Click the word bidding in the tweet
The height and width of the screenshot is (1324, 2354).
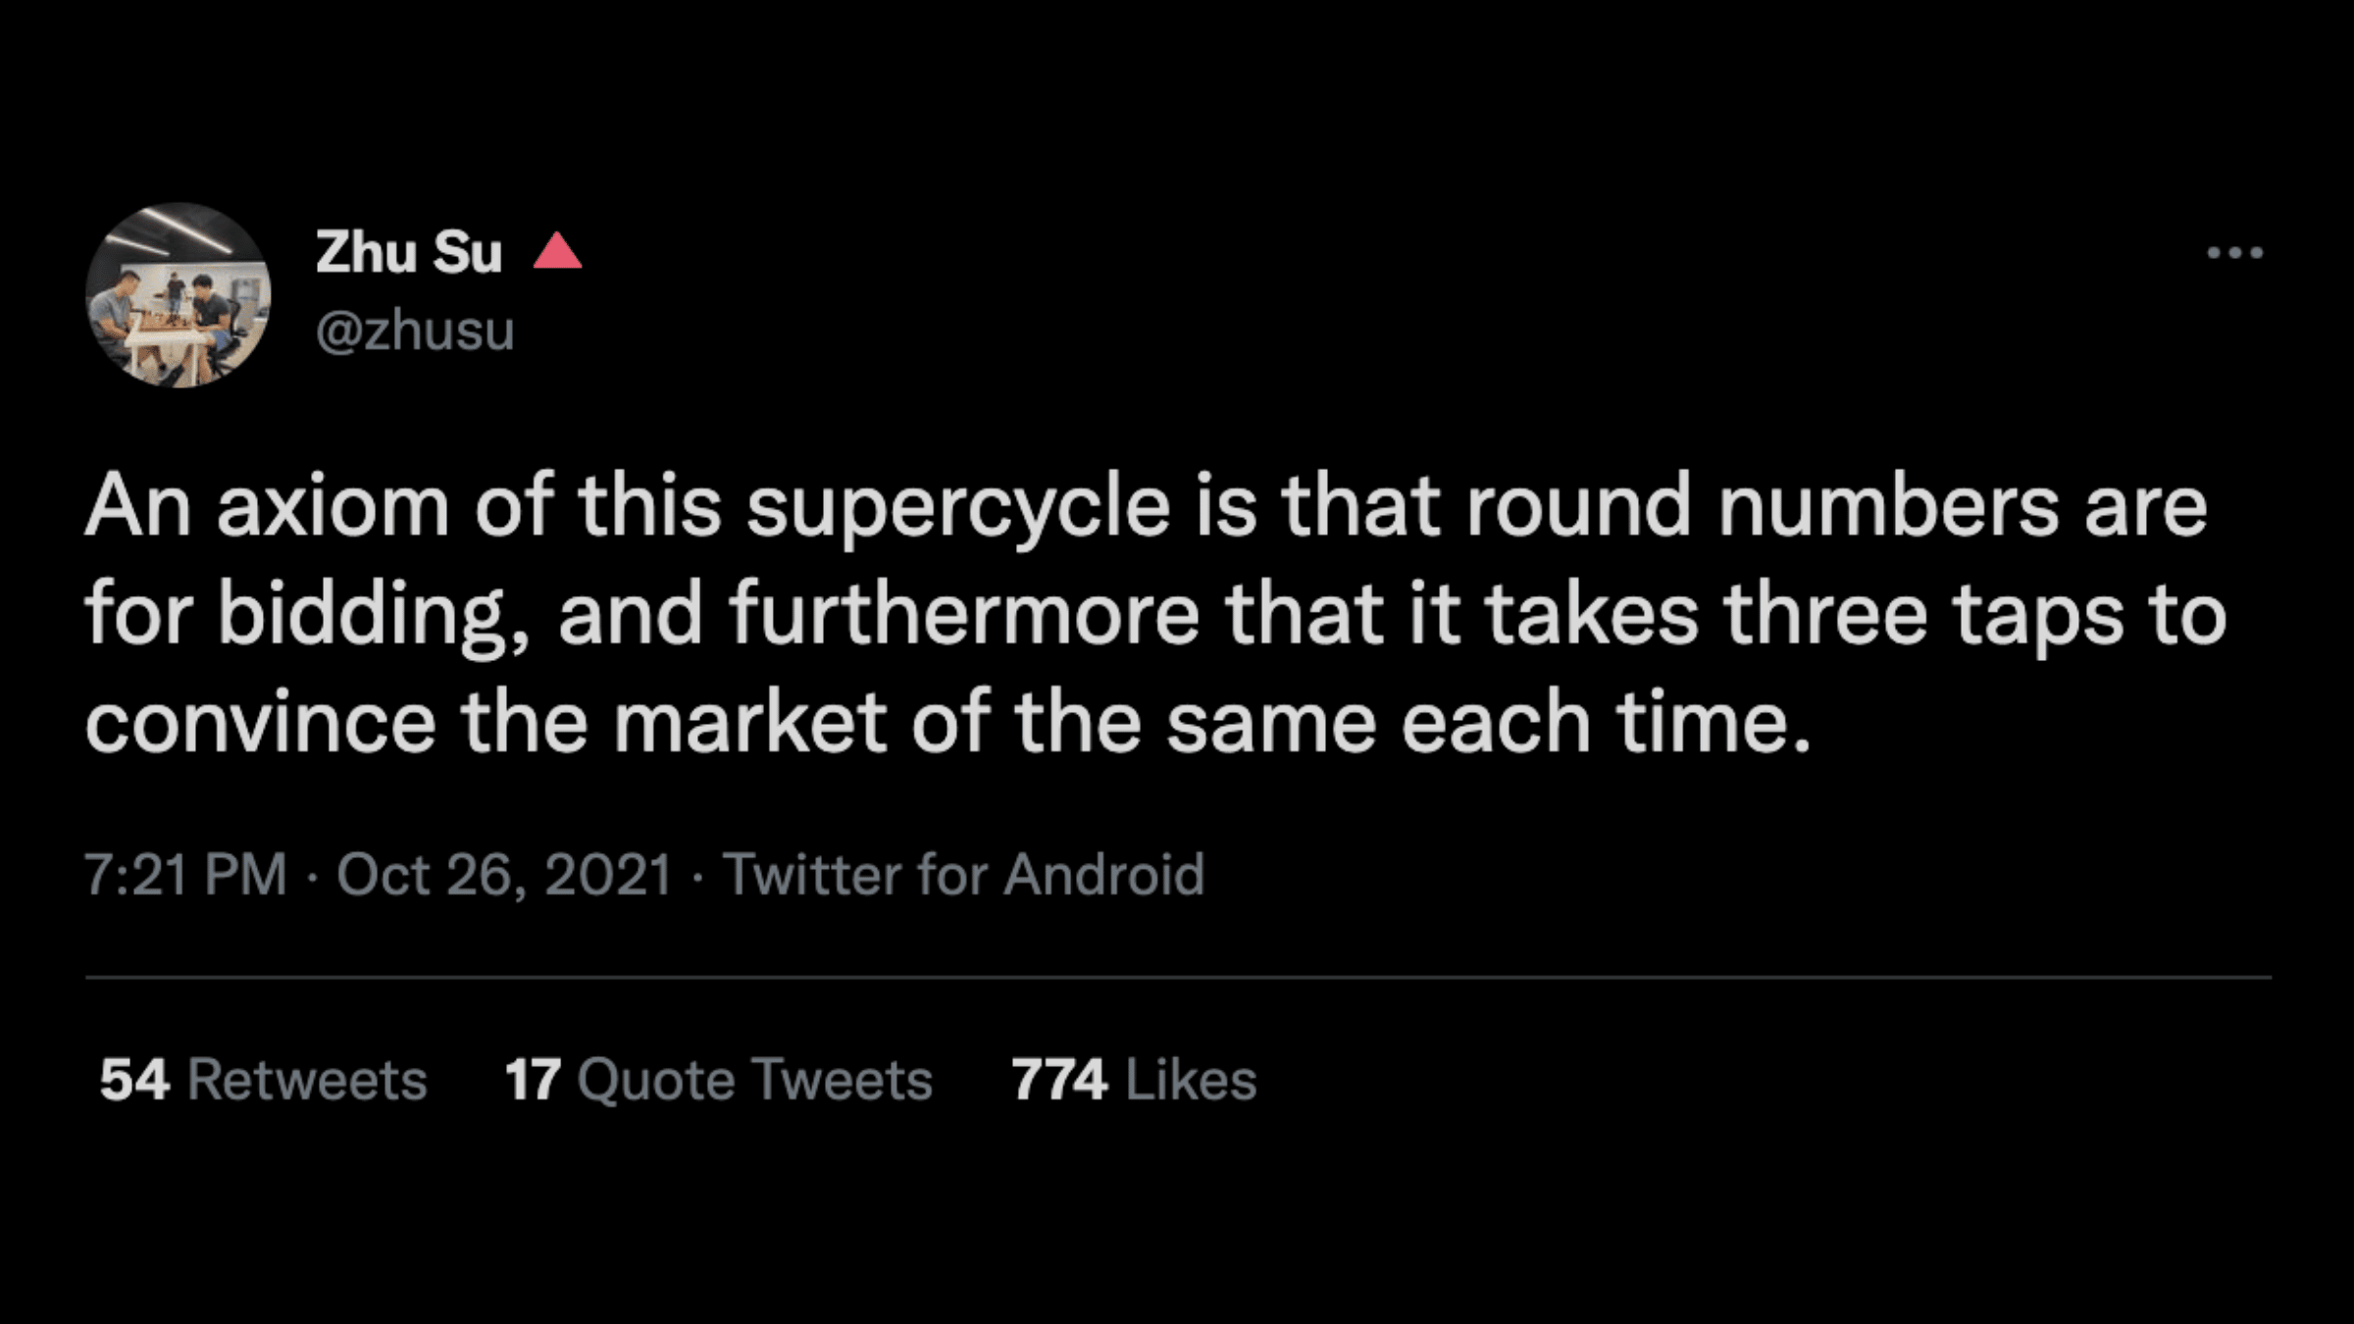tap(374, 616)
